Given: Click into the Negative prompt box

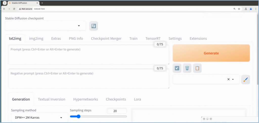Looking at the screenshot, I should pyautogui.click(x=89, y=79).
